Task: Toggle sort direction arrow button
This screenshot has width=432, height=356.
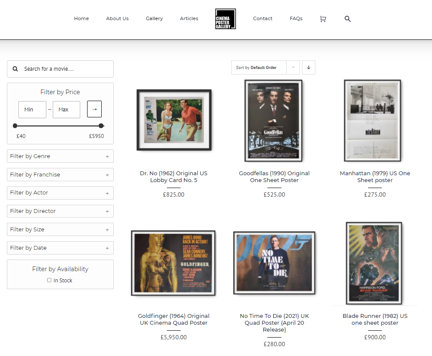Action: point(308,67)
